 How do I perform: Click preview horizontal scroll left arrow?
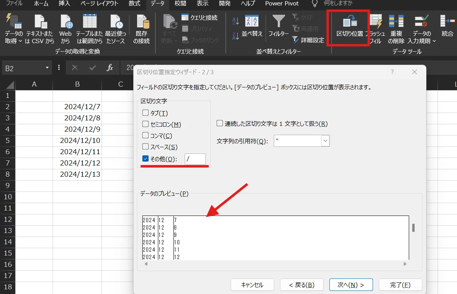[x=146, y=264]
